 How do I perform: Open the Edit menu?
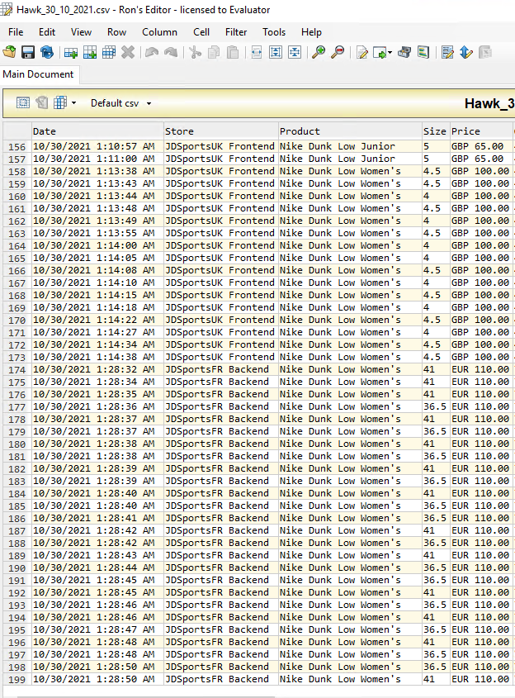click(x=47, y=32)
